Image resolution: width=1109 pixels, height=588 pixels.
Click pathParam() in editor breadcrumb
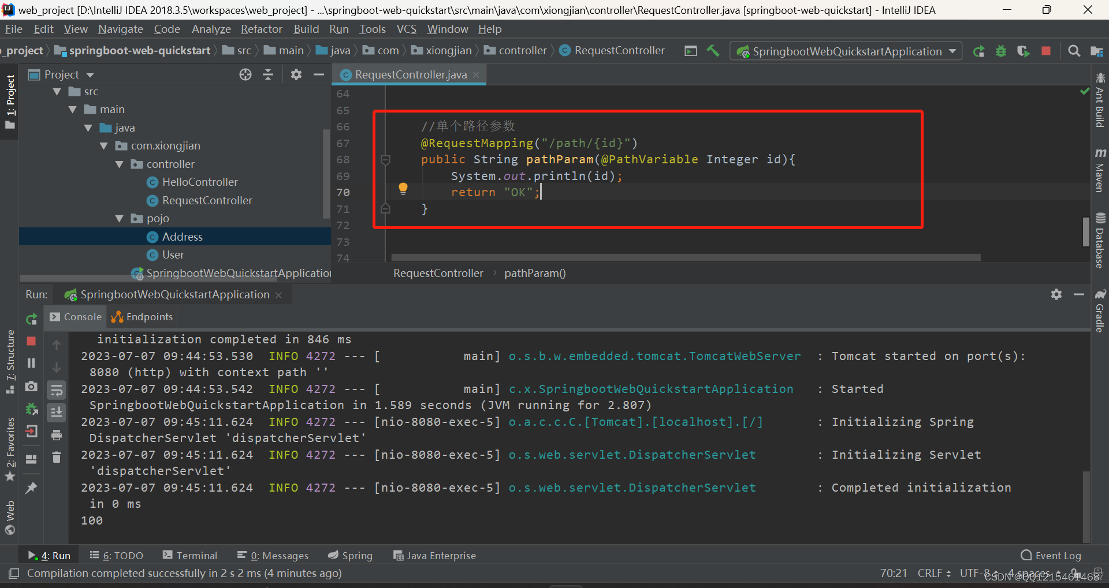pos(535,273)
